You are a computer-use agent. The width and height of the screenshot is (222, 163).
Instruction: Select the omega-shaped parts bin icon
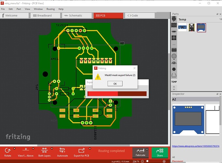click(x=174, y=76)
